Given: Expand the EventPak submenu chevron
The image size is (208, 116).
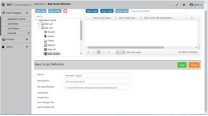Looking at the screenshot, I should [x=29, y=33].
